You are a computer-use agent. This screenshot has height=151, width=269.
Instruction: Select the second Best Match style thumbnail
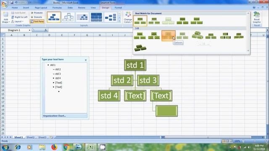154,21
